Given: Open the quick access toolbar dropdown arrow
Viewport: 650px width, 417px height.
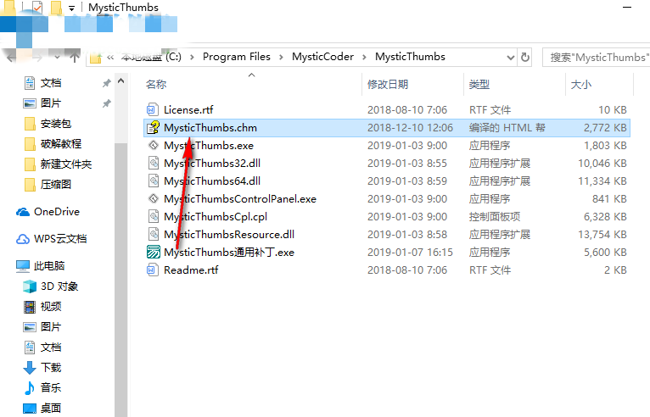Looking at the screenshot, I should coord(72,8).
